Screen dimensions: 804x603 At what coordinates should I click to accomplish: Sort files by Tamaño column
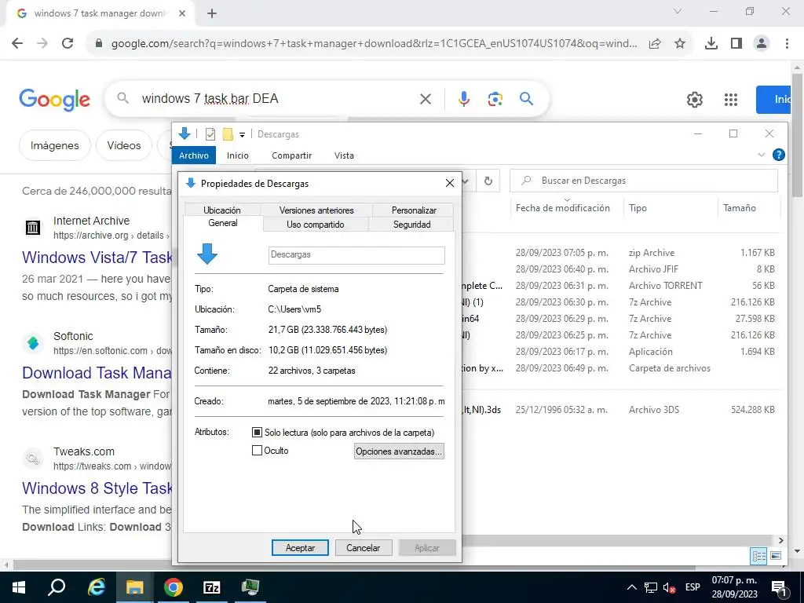740,207
